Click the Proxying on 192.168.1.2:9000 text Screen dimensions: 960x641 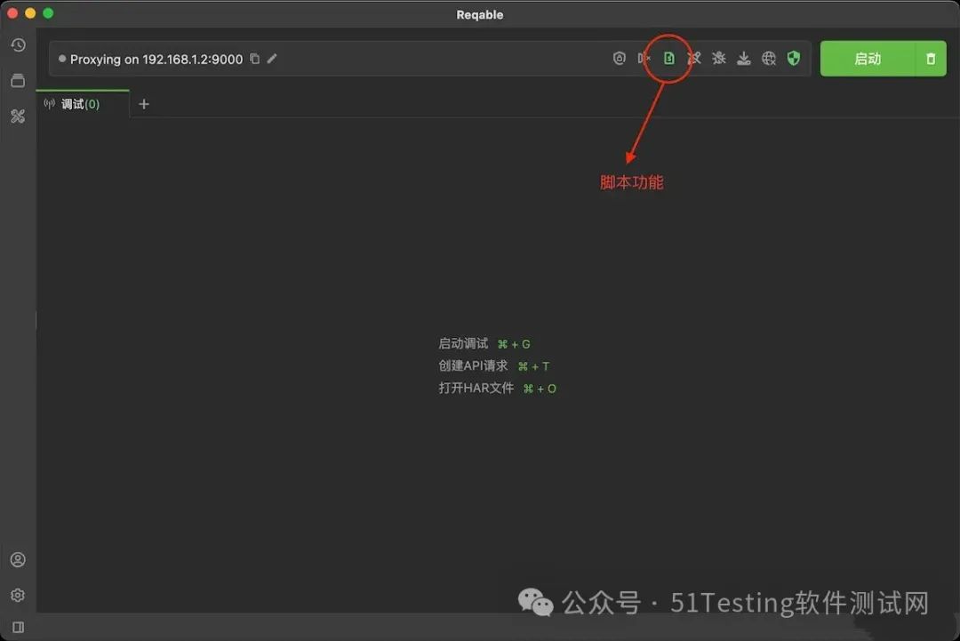[x=156, y=60]
